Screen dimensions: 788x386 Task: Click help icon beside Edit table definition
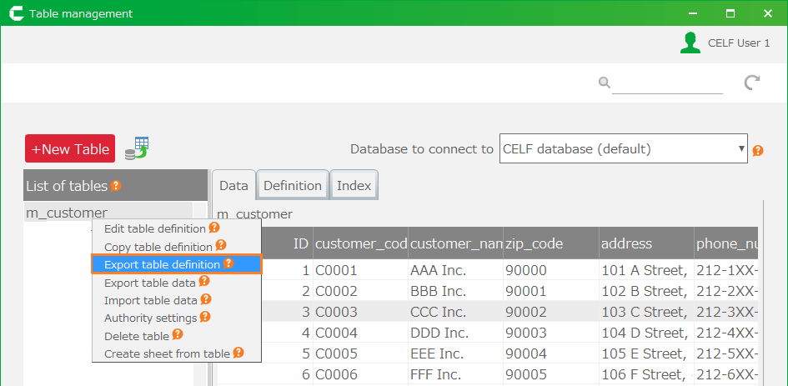point(214,228)
